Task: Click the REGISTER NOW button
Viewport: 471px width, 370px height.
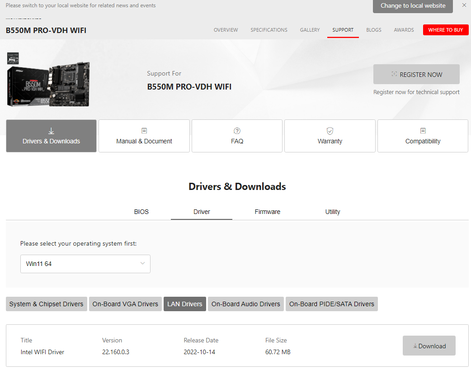Action: pyautogui.click(x=416, y=74)
